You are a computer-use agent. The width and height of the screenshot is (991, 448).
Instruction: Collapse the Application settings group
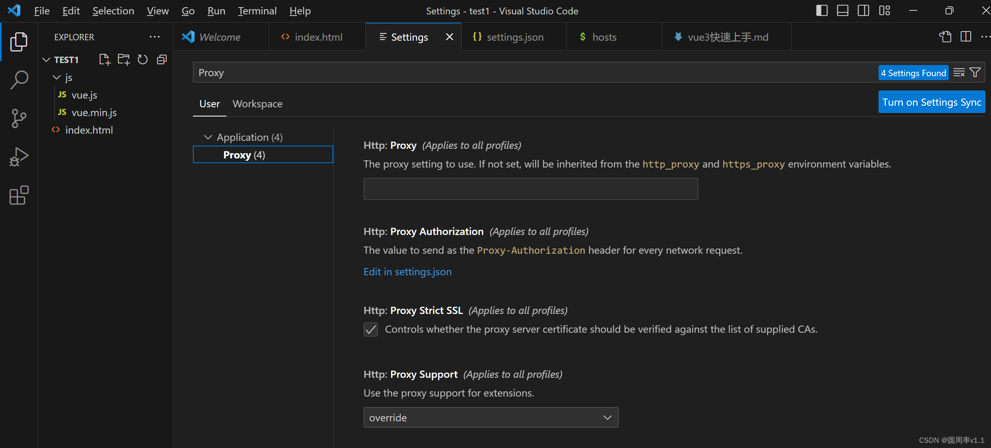tap(208, 137)
